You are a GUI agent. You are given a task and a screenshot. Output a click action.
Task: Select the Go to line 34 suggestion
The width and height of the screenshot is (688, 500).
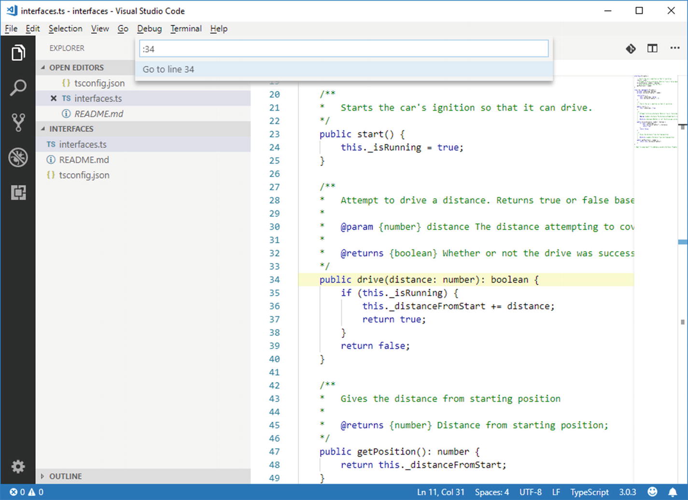click(x=168, y=69)
